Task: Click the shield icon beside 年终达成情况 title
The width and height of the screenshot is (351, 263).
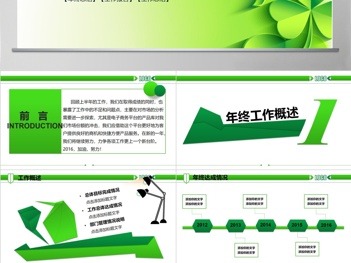Action: 186,178
